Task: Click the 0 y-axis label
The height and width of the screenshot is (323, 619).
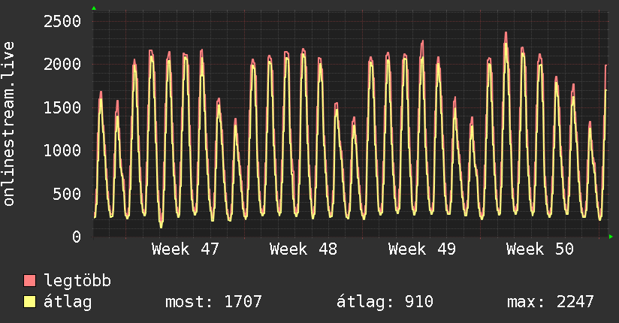Action: pos(77,237)
